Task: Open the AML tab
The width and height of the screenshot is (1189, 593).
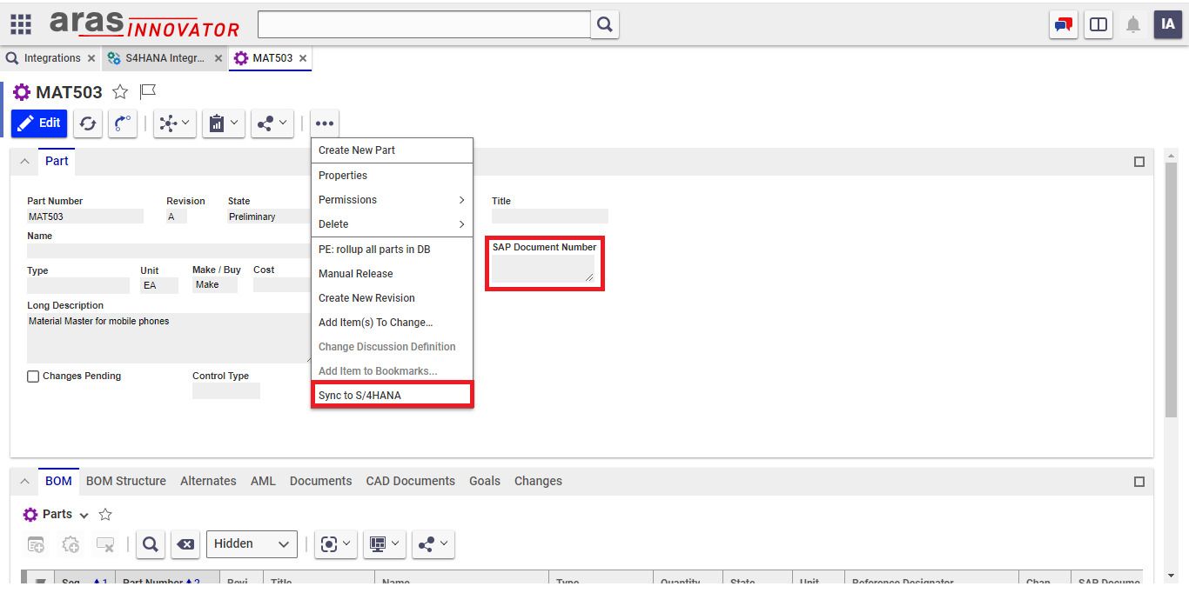Action: coord(263,481)
